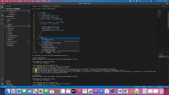Click Ln 23, Col cursor position status
The image size is (169, 95).
[x=137, y=87]
